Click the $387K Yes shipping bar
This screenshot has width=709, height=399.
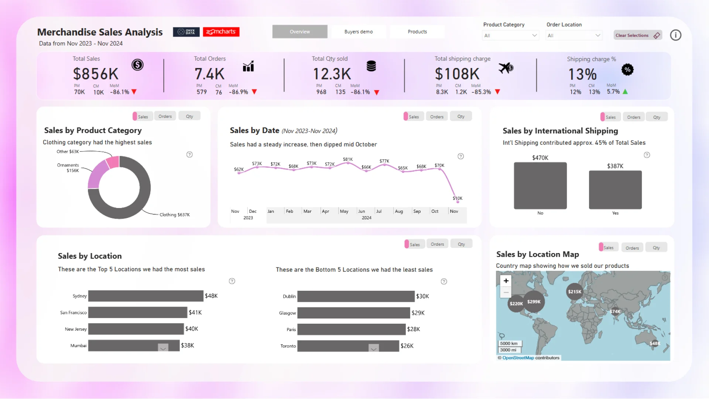point(615,190)
